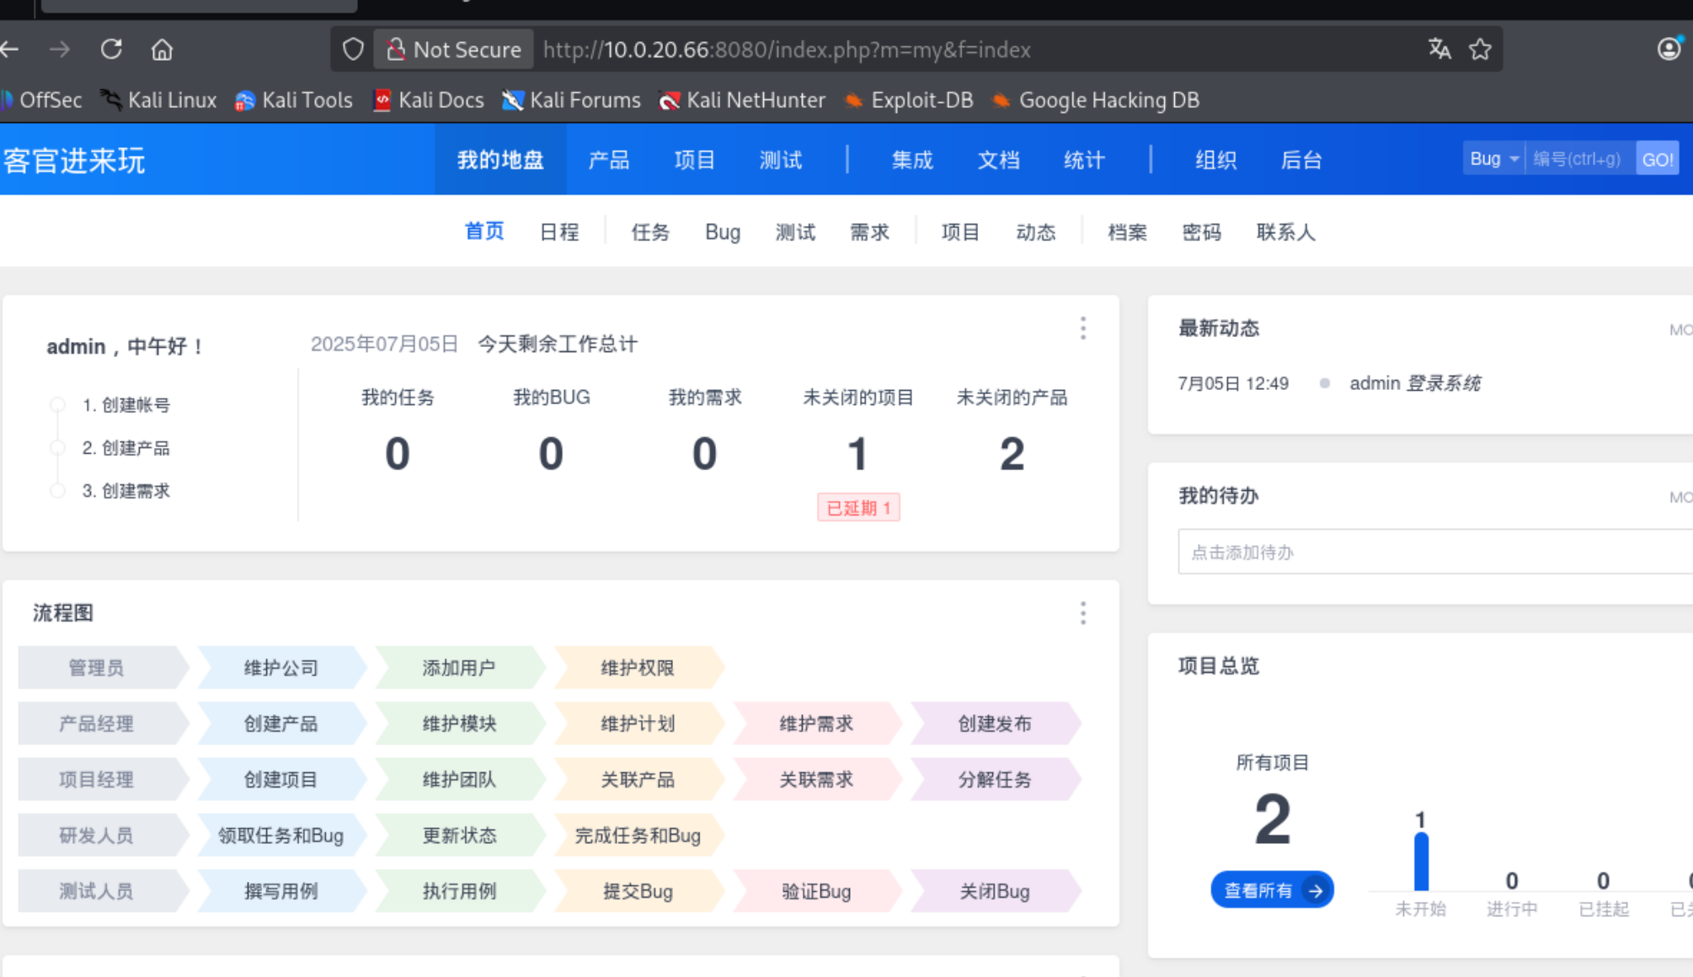This screenshot has width=1693, height=977.
Task: Toggle the 创建产品 step circle
Action: pyautogui.click(x=57, y=448)
